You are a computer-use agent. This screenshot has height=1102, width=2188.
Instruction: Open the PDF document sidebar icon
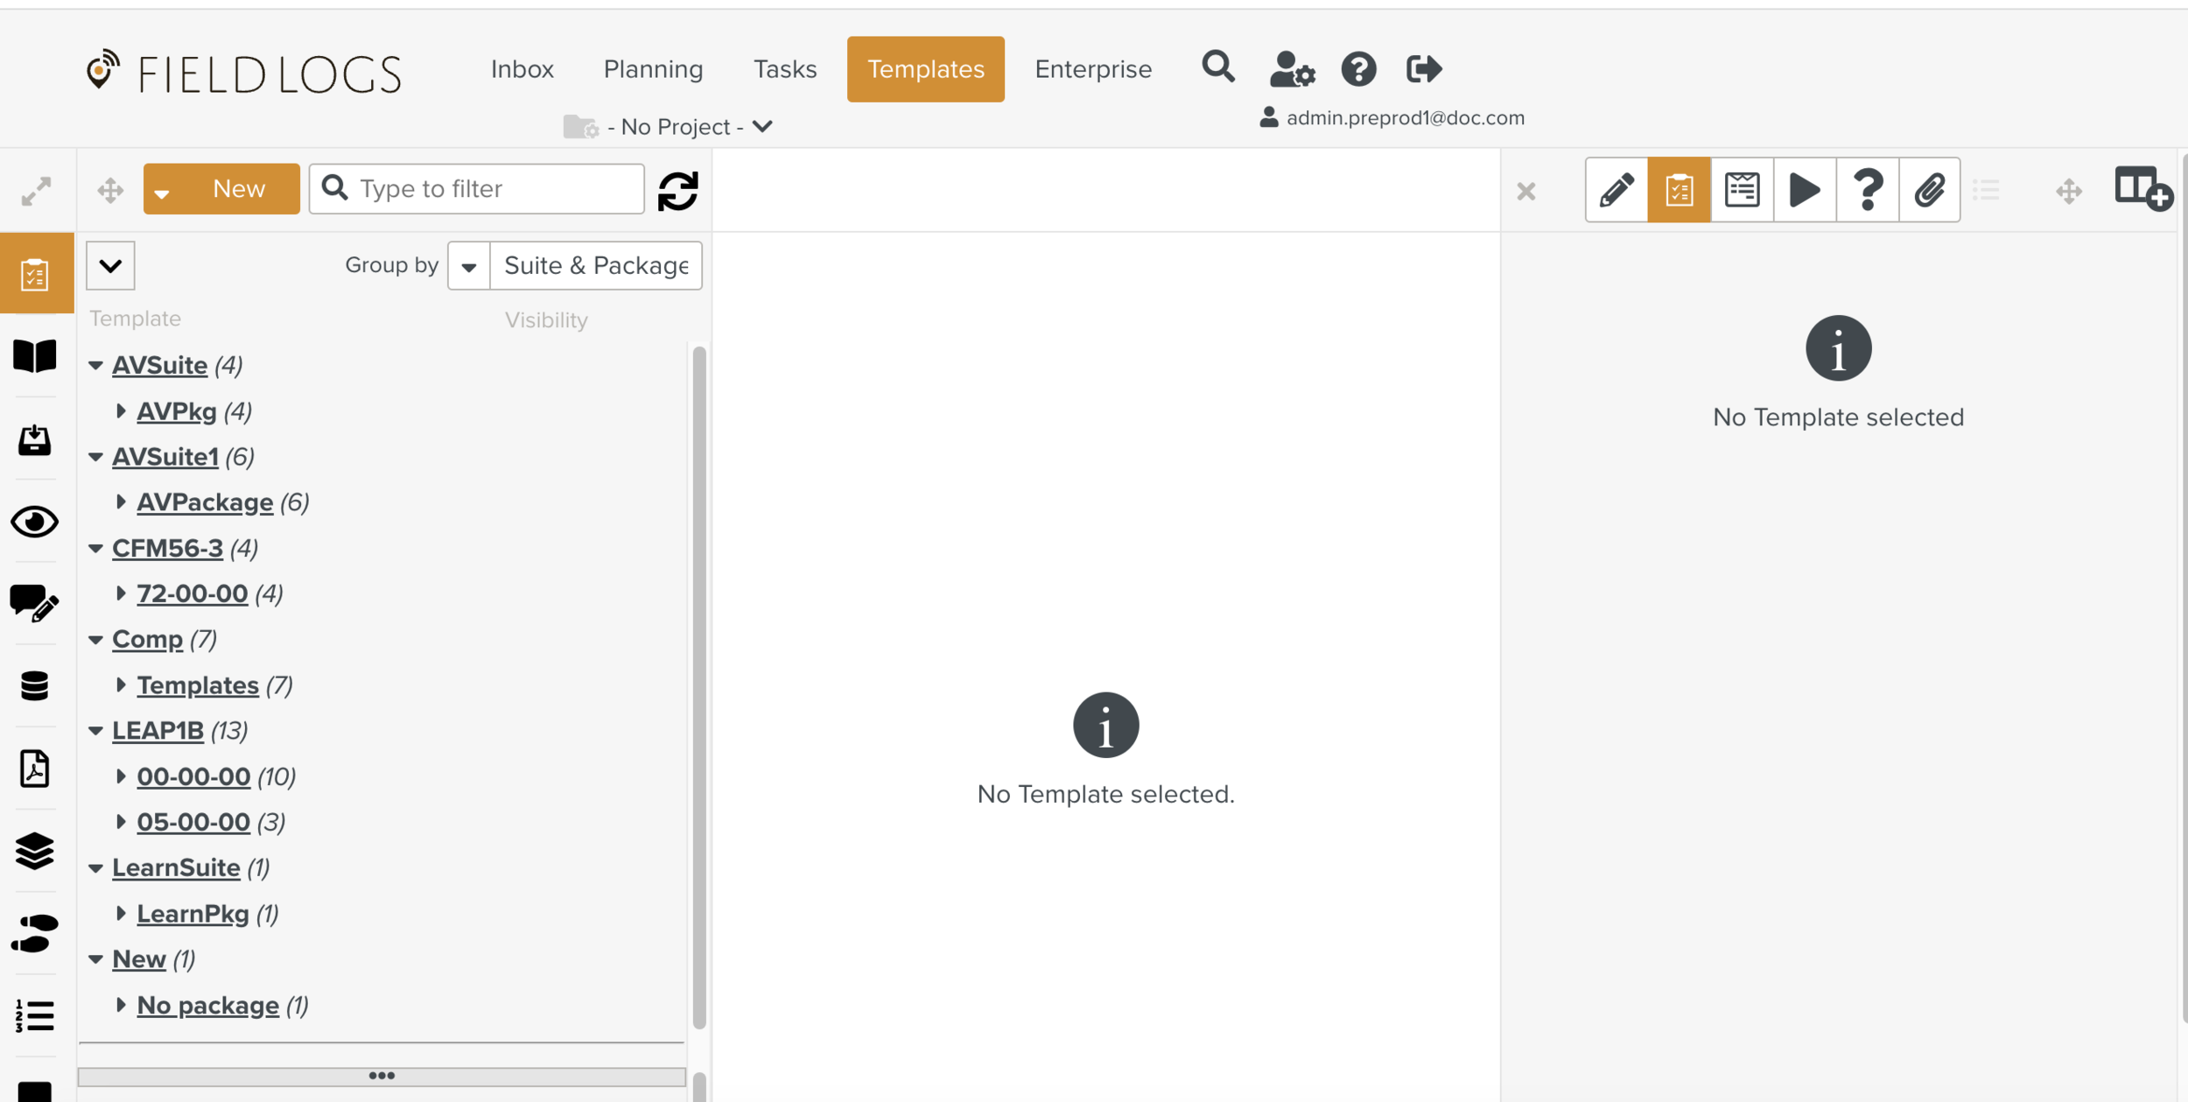tap(35, 769)
